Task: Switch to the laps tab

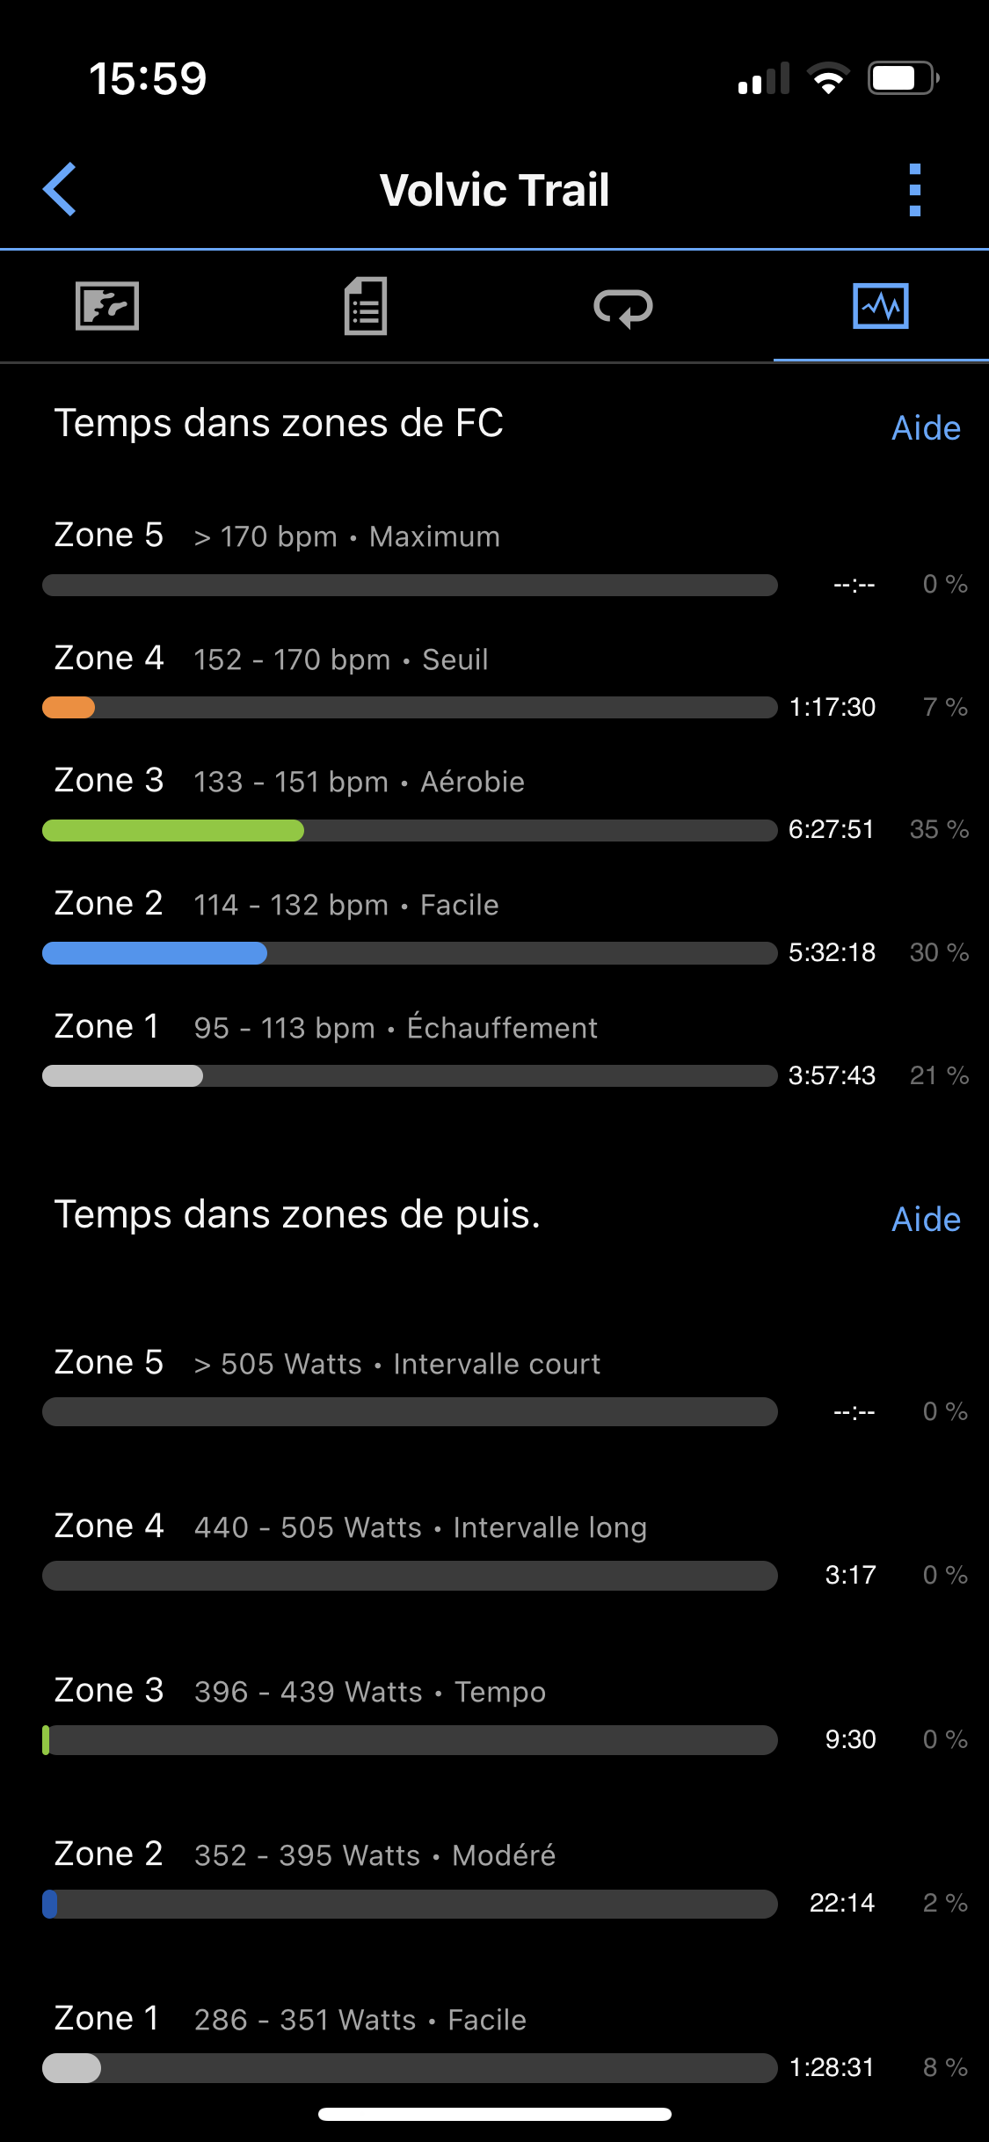Action: click(622, 307)
